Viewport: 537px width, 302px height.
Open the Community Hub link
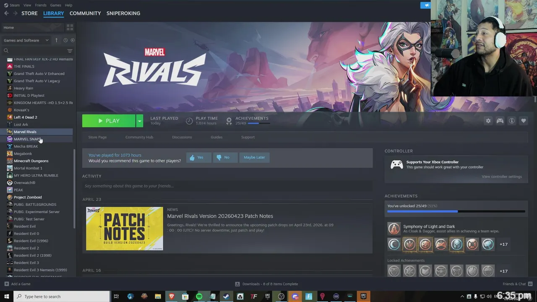(139, 137)
